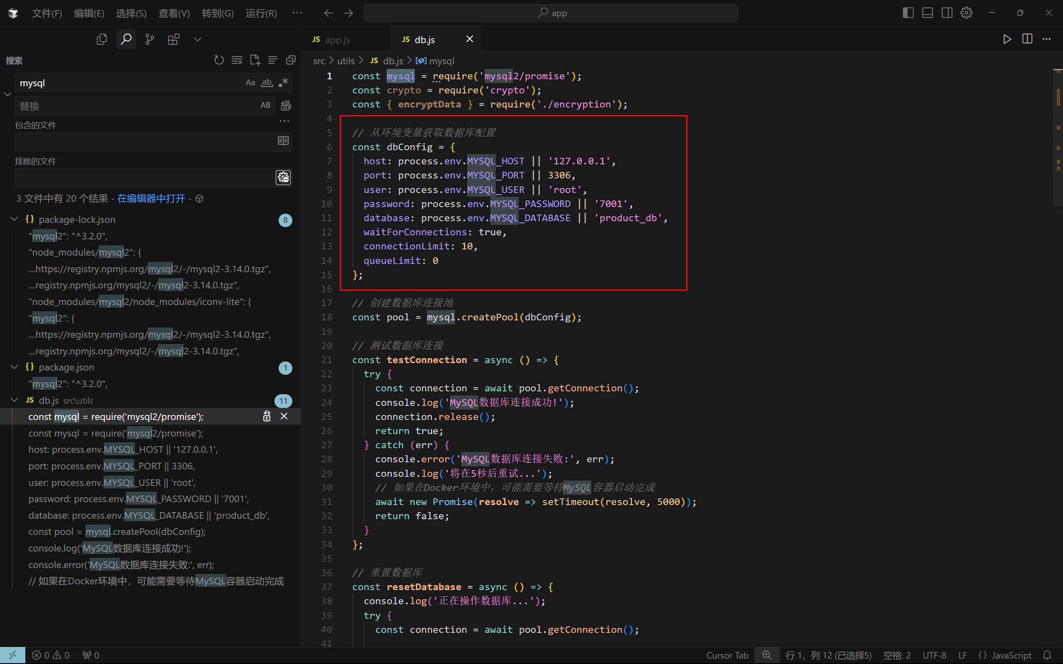Toggle Match Whole Word in search
The height and width of the screenshot is (664, 1063).
click(267, 83)
